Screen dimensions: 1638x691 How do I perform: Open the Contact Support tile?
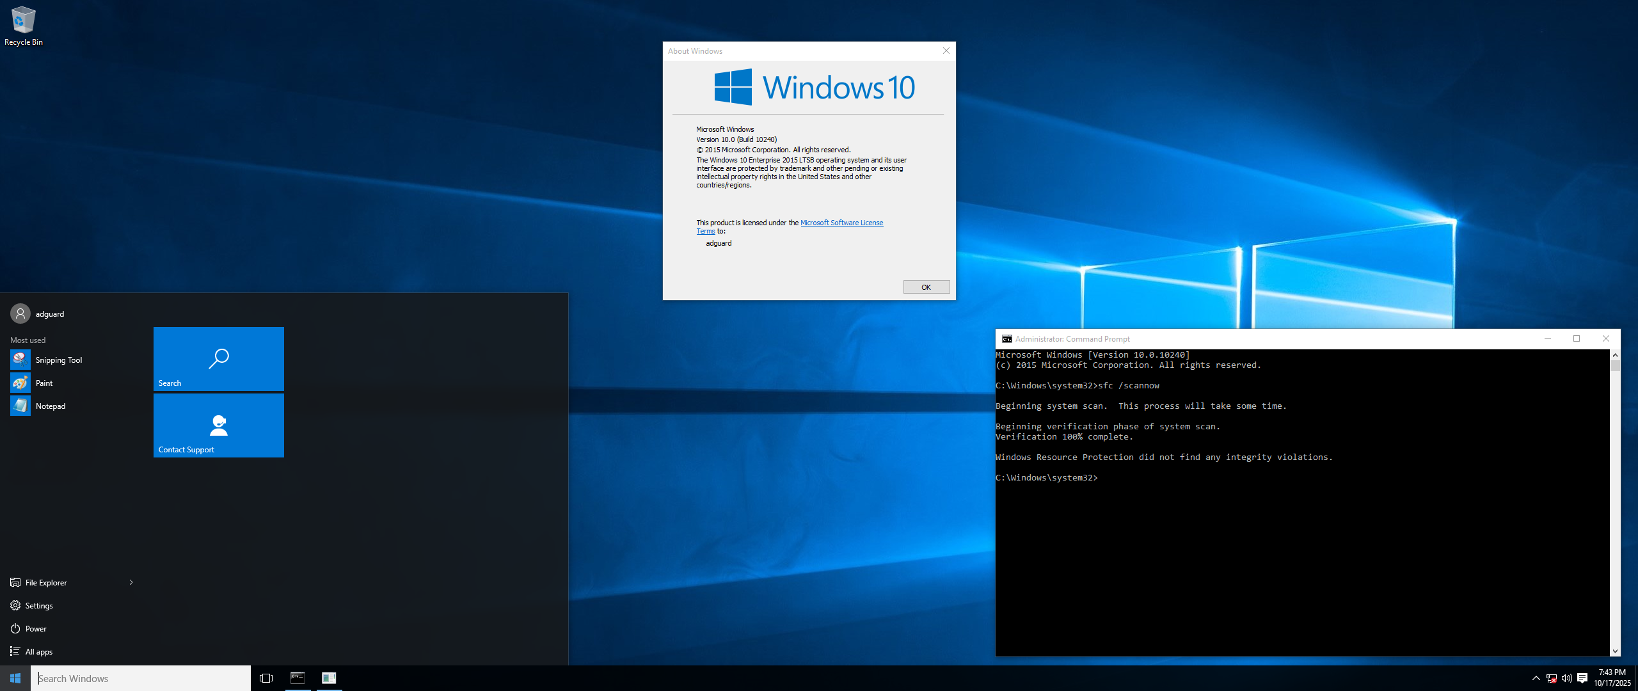(x=218, y=425)
